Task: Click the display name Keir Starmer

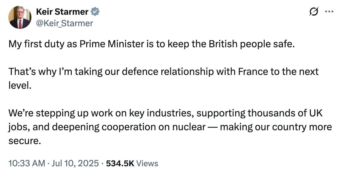Action: click(62, 12)
